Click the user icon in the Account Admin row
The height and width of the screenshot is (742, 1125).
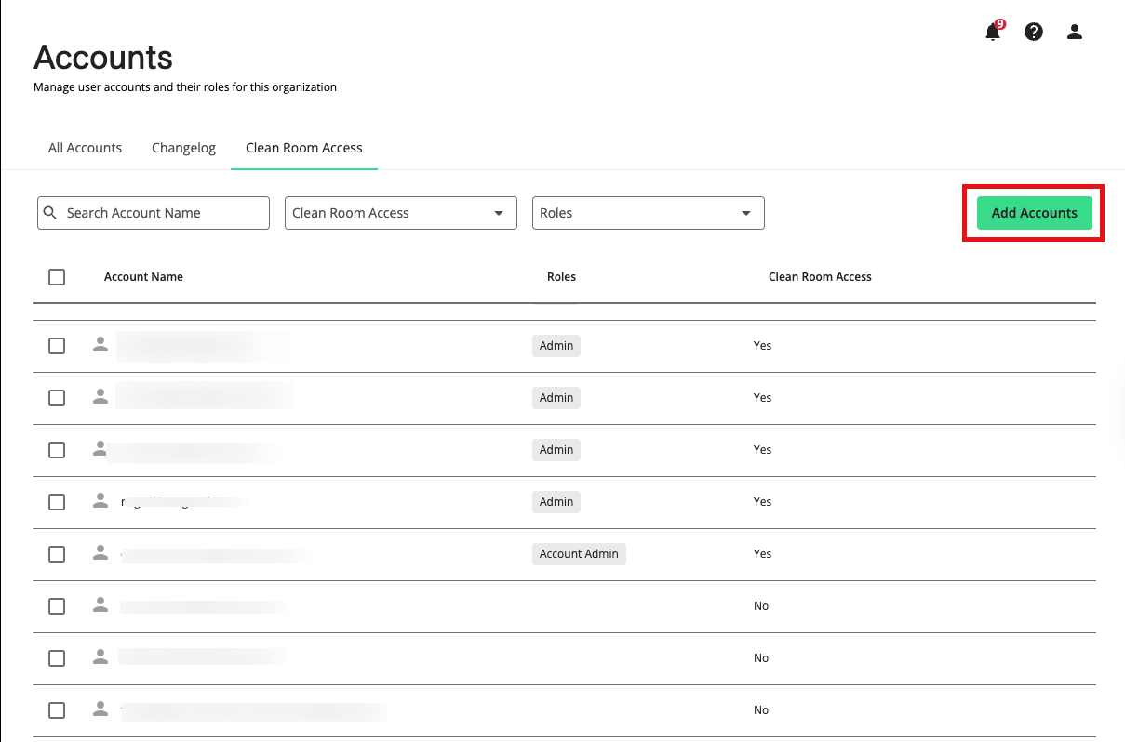(x=100, y=552)
